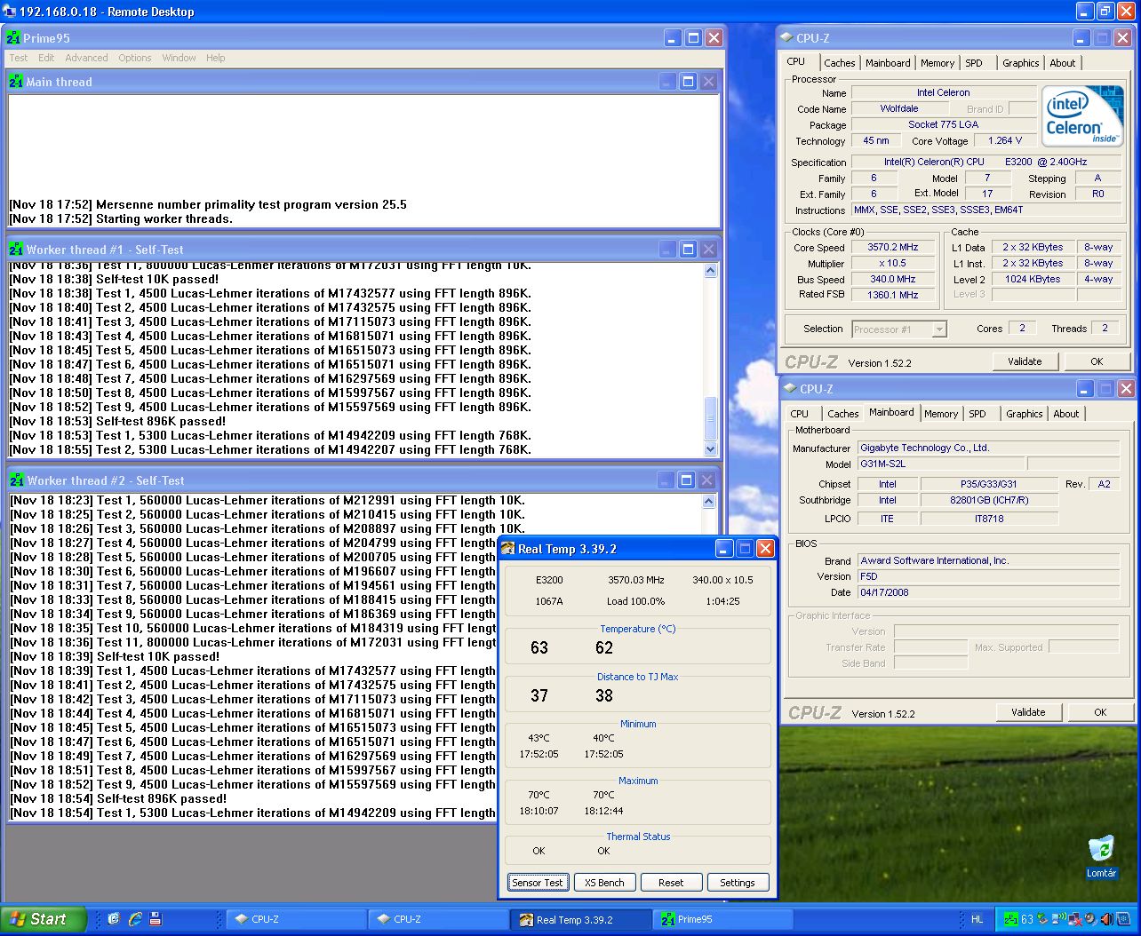This screenshot has width=1141, height=936.
Task: Open Memory tab in the lower CPU-Z window
Action: coord(940,414)
